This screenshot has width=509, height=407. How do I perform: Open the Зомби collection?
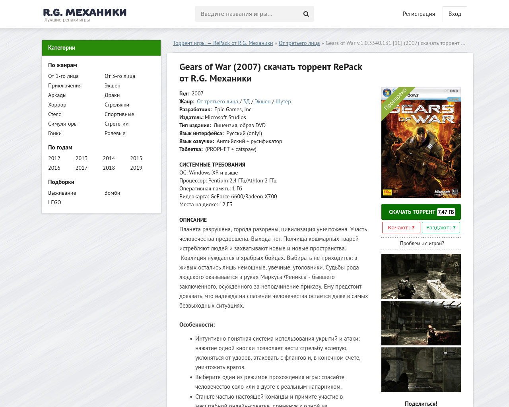click(x=113, y=193)
